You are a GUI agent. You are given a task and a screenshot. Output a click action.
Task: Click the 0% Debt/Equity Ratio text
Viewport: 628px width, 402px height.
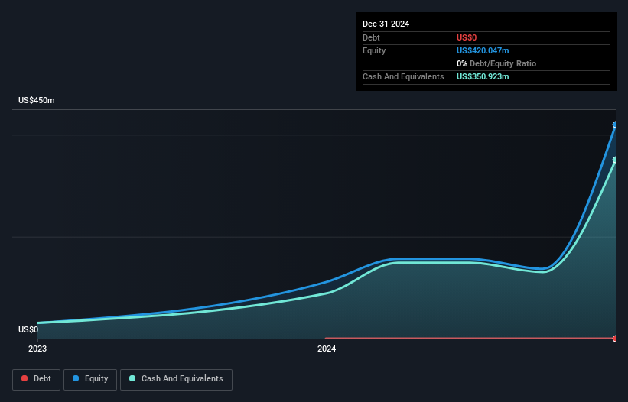(496, 63)
